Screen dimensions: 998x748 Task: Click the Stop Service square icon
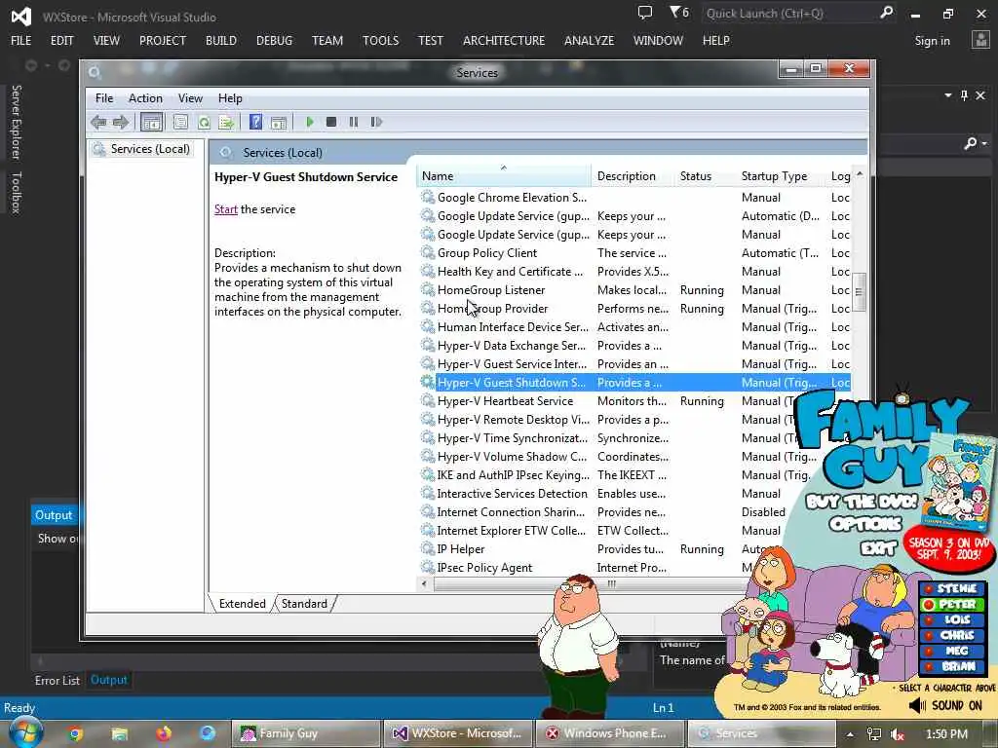(331, 122)
